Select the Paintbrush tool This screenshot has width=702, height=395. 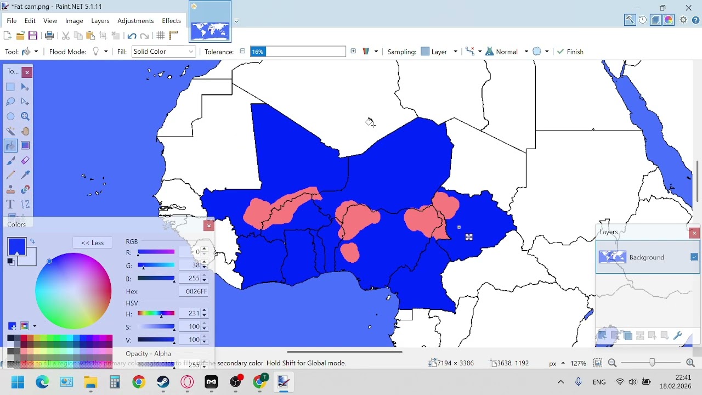(x=10, y=160)
